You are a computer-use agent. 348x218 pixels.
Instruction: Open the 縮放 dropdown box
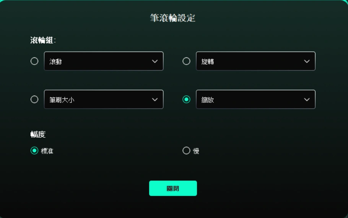click(256, 99)
